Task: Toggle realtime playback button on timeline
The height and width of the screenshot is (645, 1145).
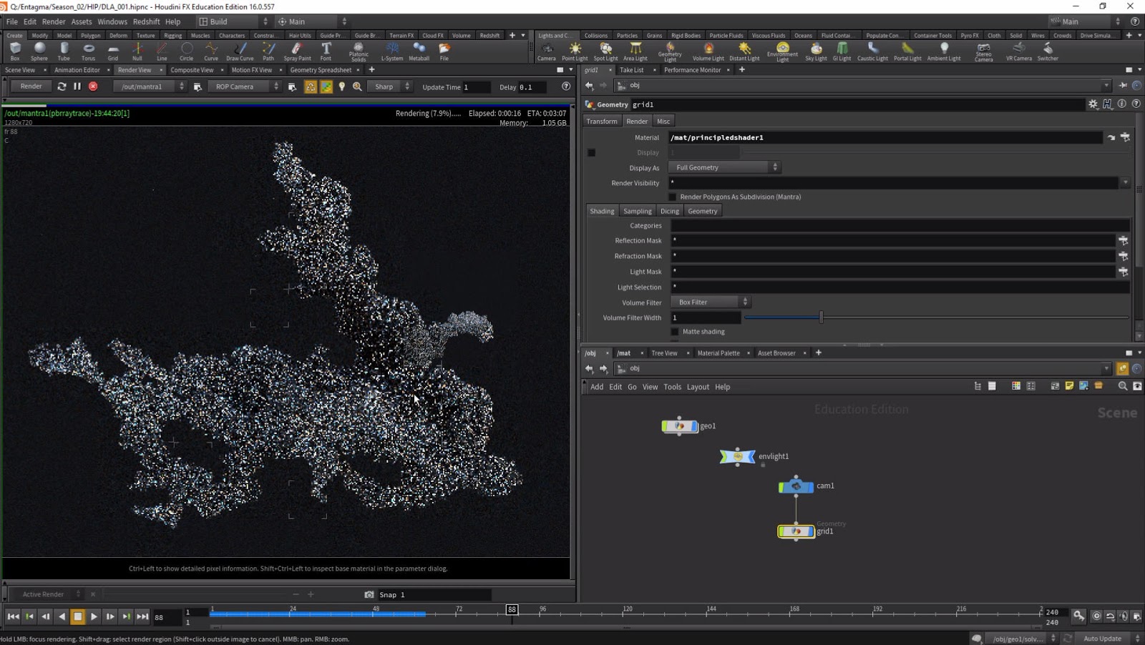Action: (1096, 616)
